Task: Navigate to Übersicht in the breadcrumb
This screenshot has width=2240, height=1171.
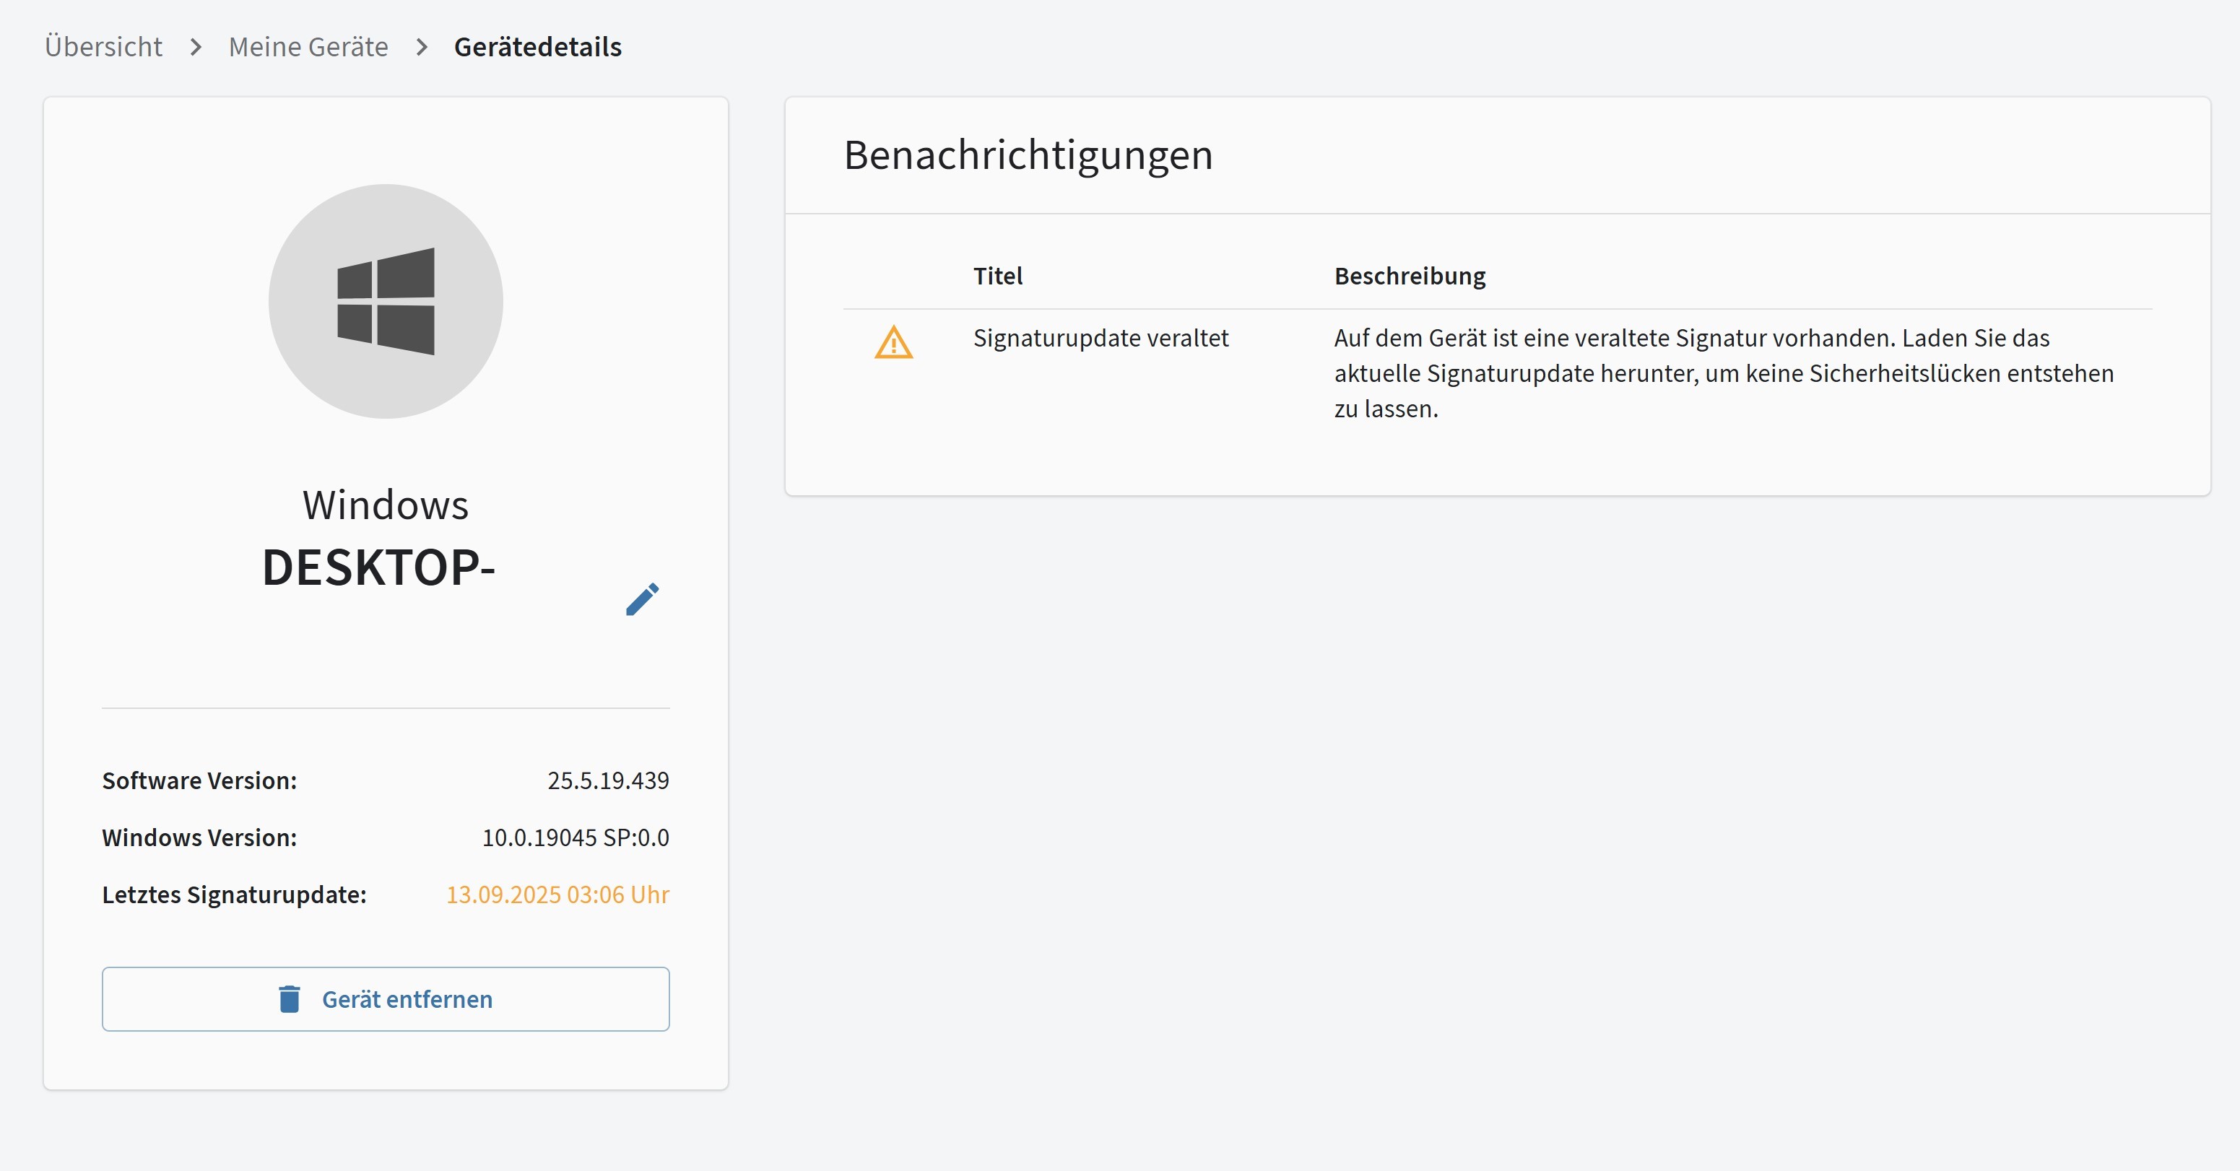Action: point(103,46)
